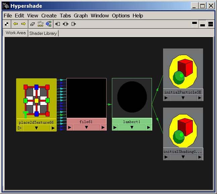
Task: Expand initialParticleSE center down arrow
Action: [183, 98]
